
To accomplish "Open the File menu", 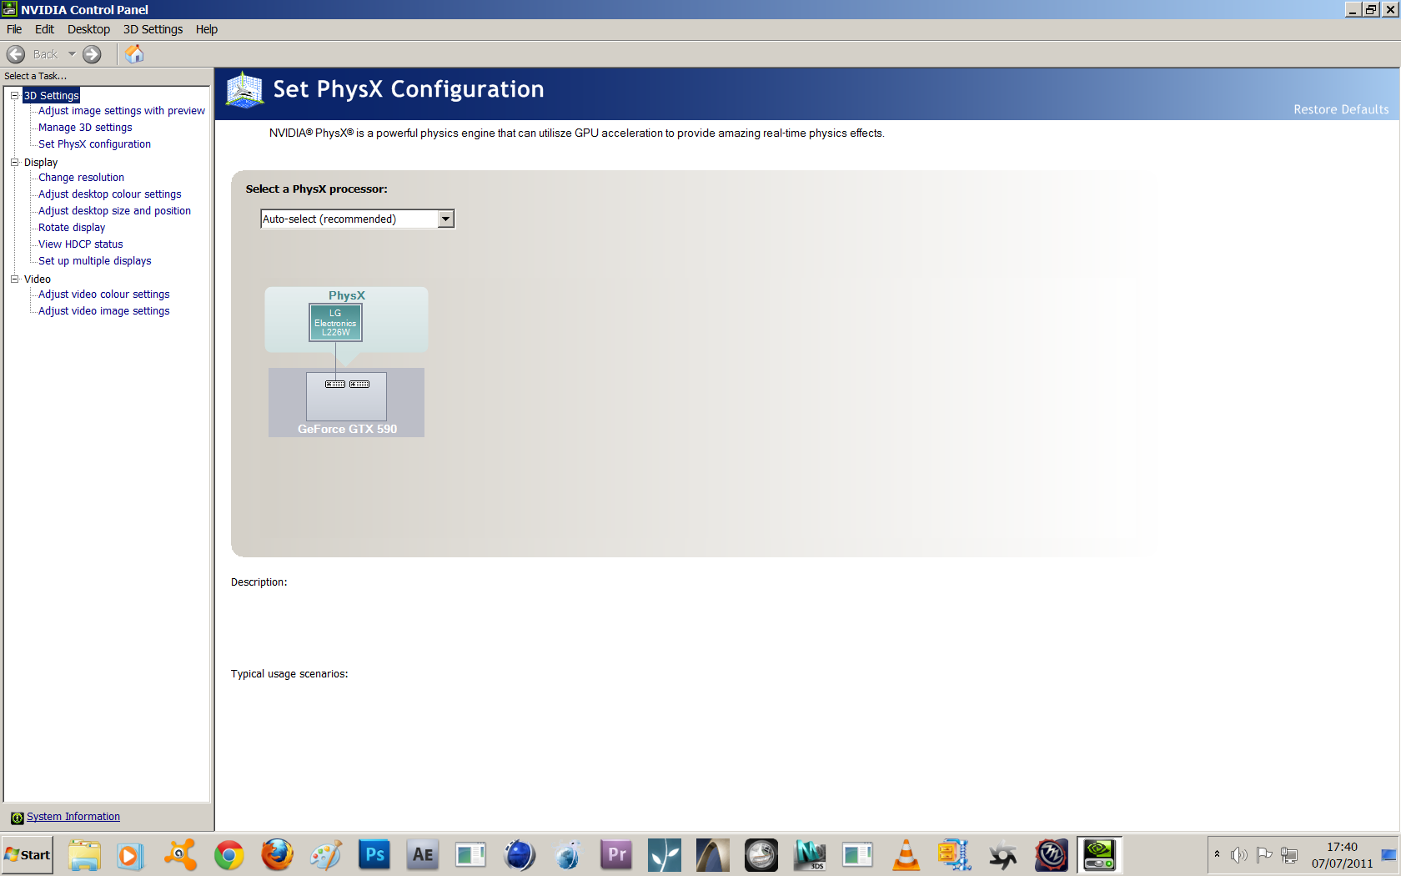I will 14,29.
